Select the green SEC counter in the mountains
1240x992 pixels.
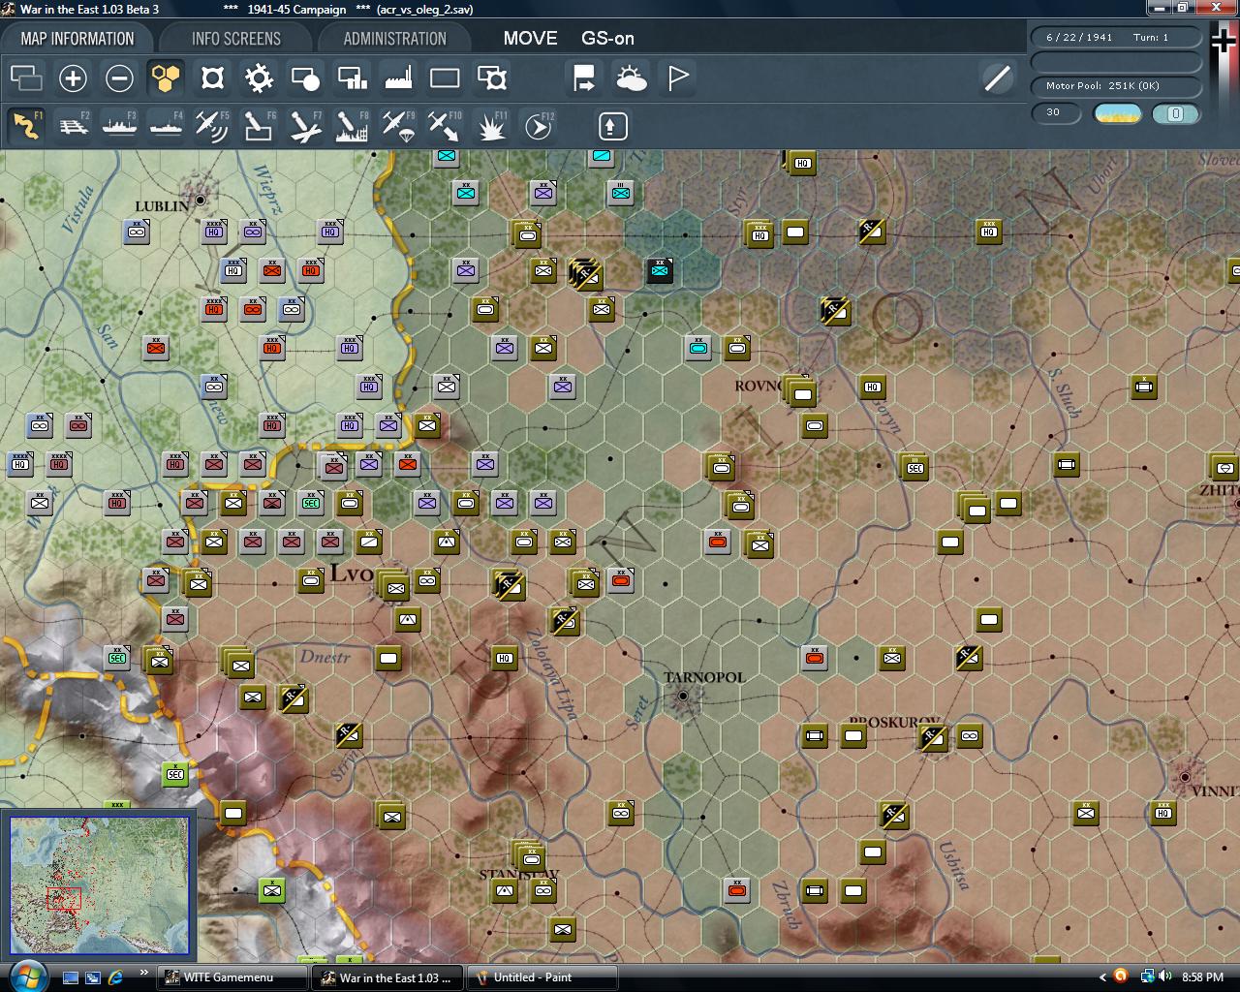click(x=175, y=774)
